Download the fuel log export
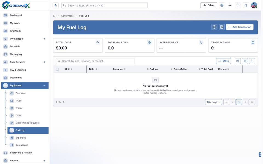Viewport: 263px width, 164px height. pyautogui.click(x=252, y=61)
